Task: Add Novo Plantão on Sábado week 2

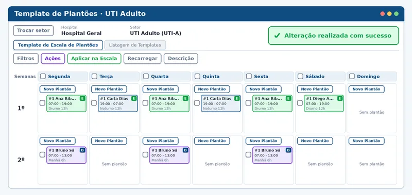Action: (x=315, y=141)
